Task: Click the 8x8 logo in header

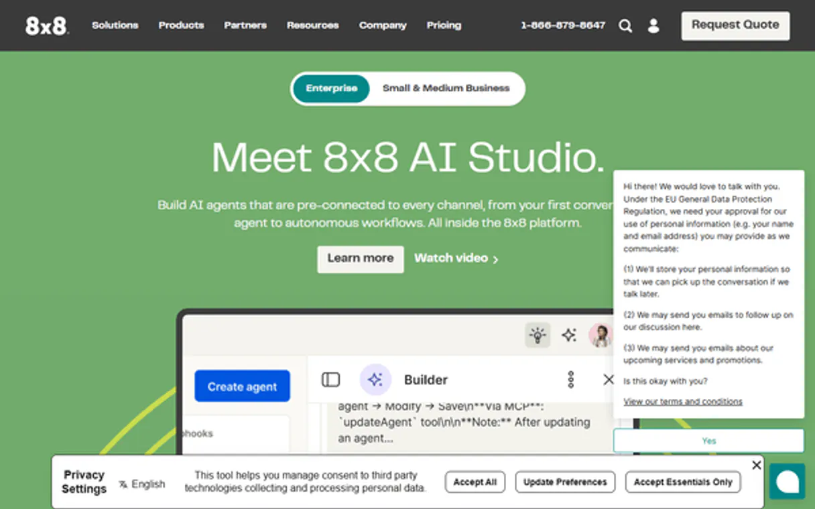Action: [46, 25]
